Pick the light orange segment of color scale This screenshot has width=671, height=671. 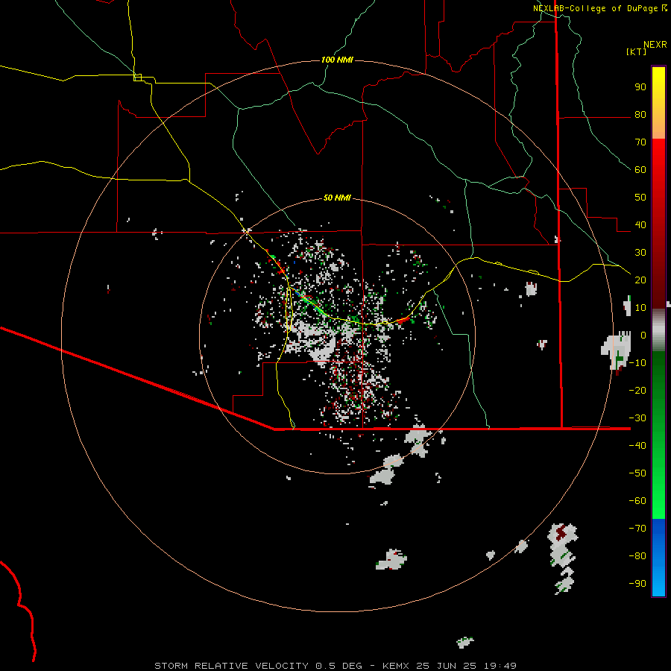tap(658, 127)
